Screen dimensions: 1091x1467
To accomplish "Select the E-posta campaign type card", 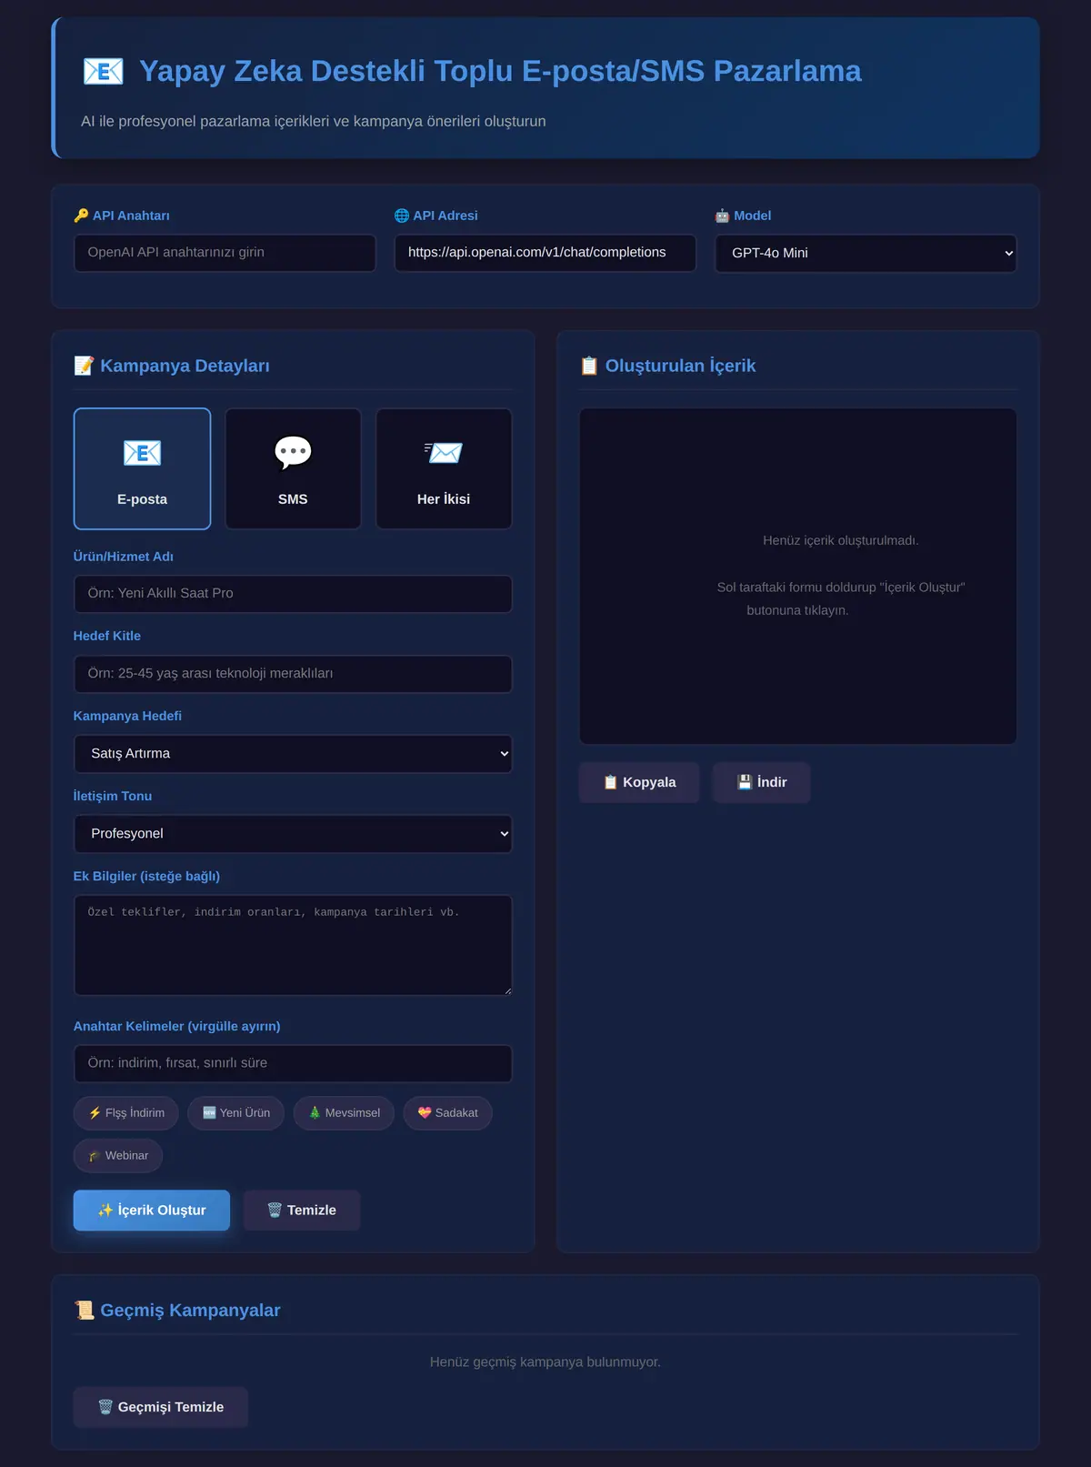I will pyautogui.click(x=142, y=468).
